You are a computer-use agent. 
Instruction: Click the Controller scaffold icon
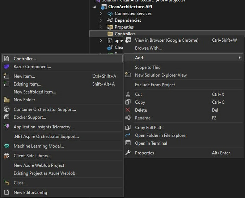pos(7,59)
